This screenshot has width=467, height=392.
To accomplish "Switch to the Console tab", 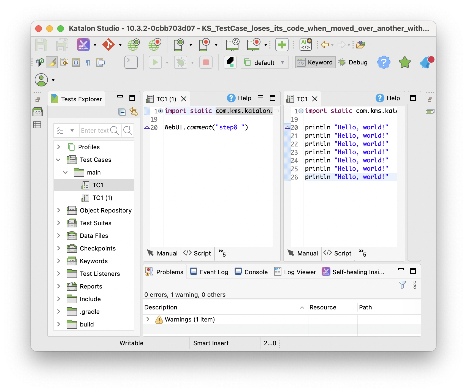I will [x=251, y=272].
